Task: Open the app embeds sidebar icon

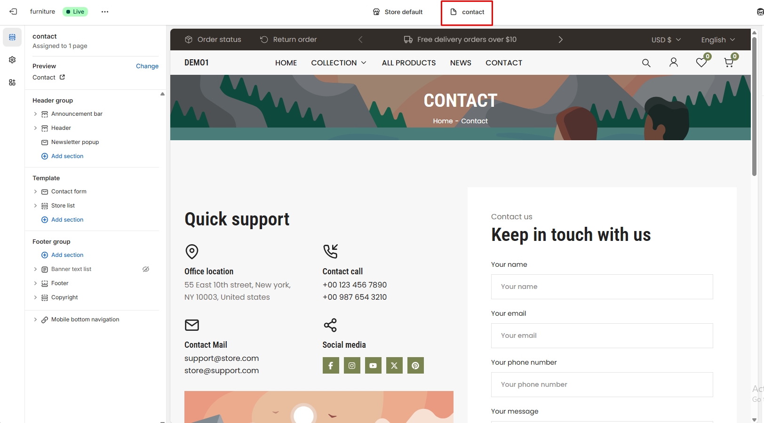Action: coord(12,82)
